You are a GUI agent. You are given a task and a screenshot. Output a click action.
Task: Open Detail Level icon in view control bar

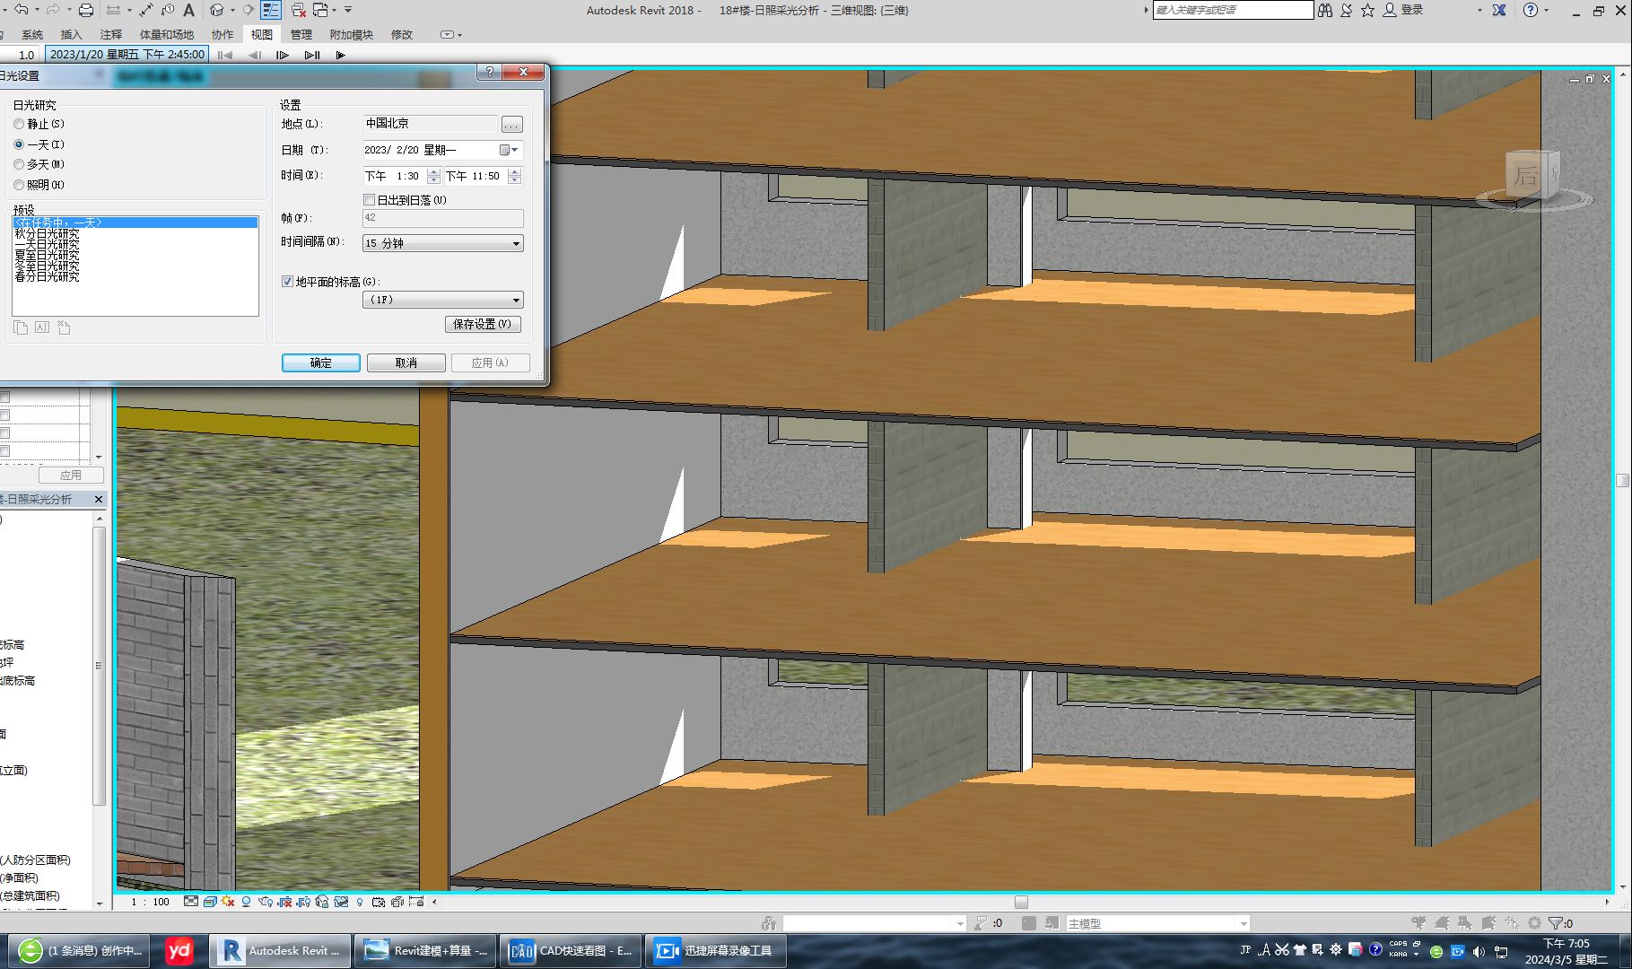pos(190,902)
